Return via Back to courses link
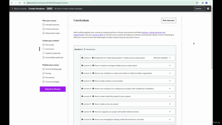Screen dimensions: 222x125 point(19,9)
